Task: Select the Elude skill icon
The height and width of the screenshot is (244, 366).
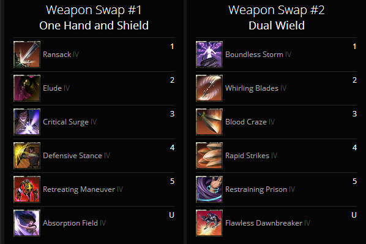Action: (x=27, y=88)
